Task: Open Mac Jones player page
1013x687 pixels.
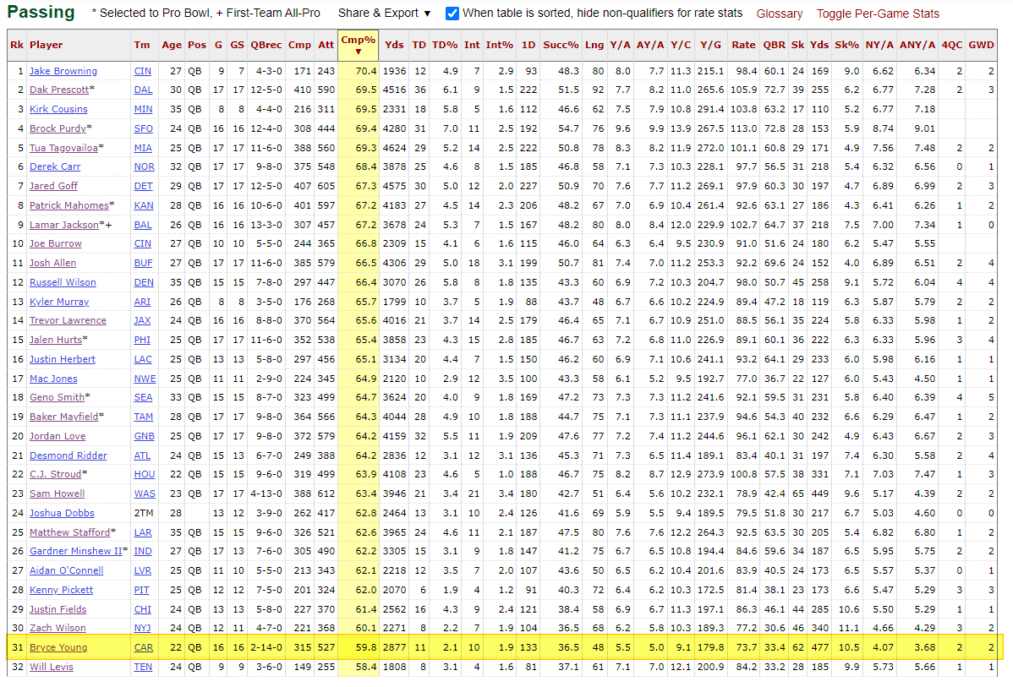Action: [53, 379]
